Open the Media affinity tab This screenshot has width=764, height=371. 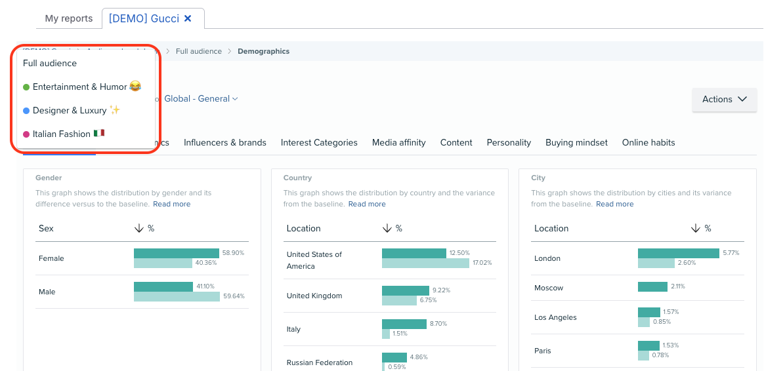[398, 142]
